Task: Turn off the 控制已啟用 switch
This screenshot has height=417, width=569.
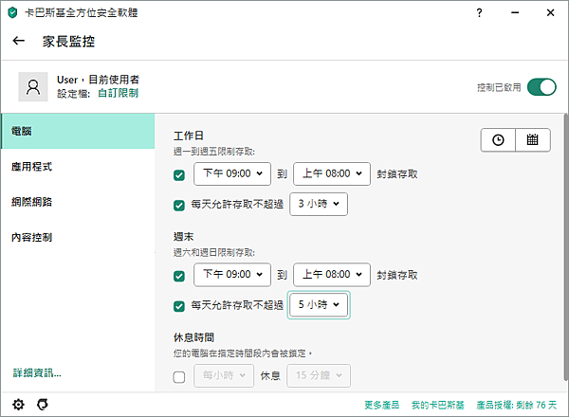Action: 541,87
